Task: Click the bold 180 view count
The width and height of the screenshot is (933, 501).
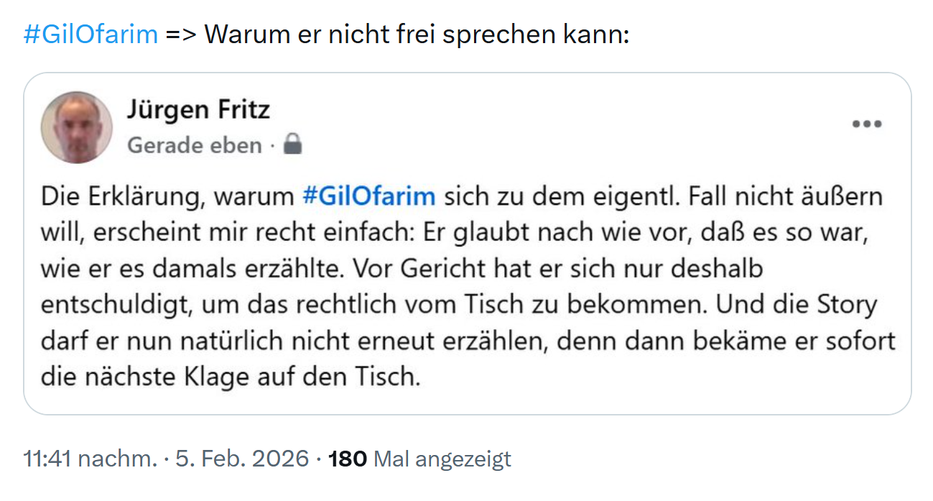Action: 348,459
